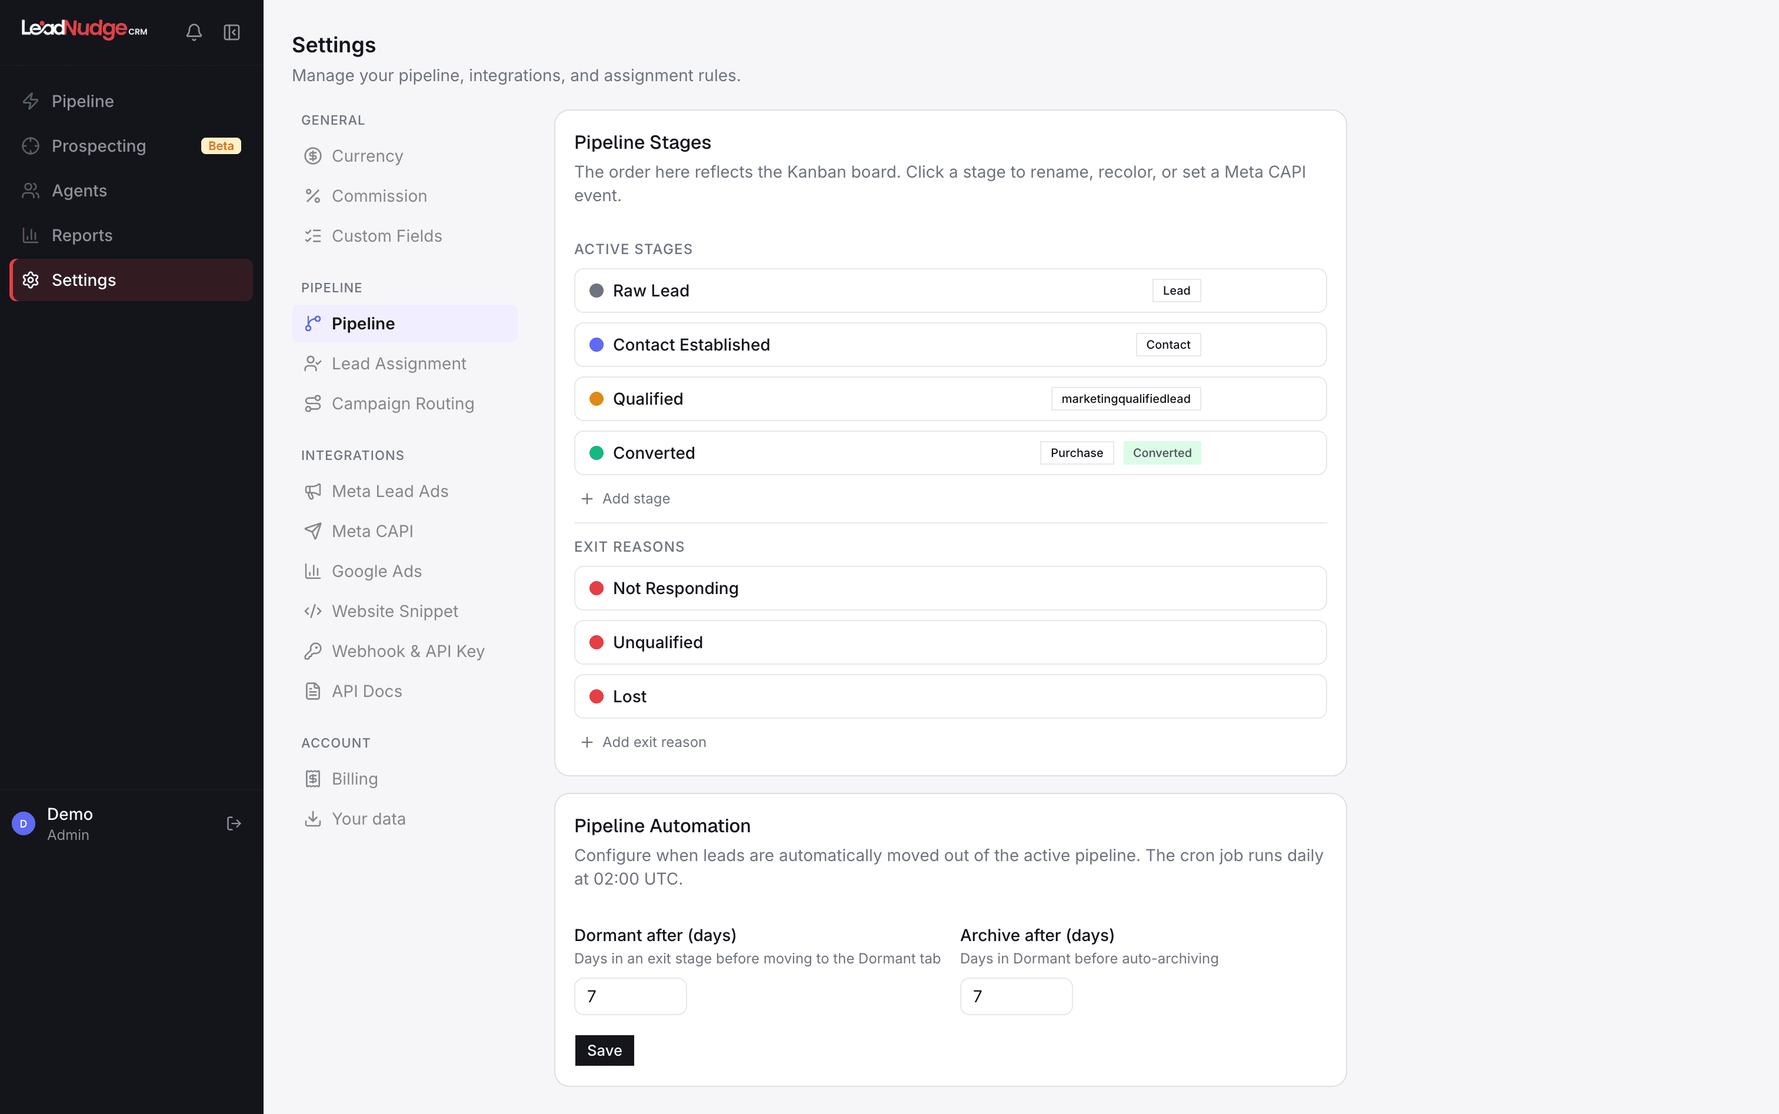Select Settings in the main sidebar
Image resolution: width=1779 pixels, height=1114 pixels.
coord(131,280)
